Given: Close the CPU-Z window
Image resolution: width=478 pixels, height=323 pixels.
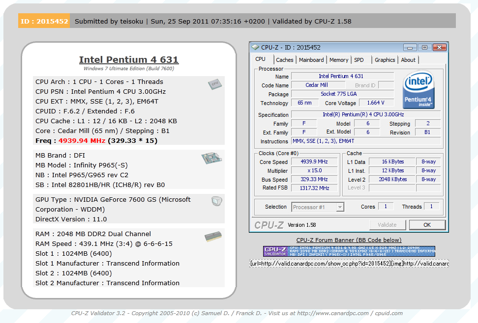Looking at the screenshot, I should click(439, 48).
